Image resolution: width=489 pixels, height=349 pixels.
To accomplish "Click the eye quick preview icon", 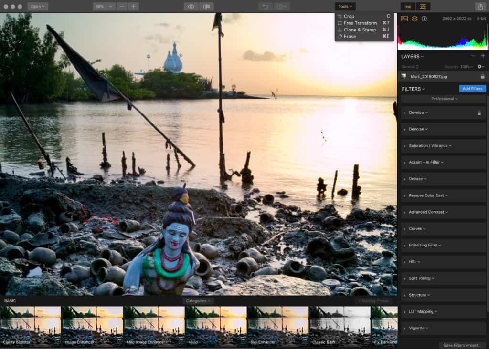I will (191, 6).
